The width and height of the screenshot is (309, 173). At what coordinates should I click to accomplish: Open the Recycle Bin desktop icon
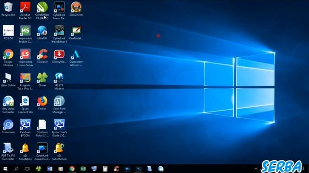(8, 9)
